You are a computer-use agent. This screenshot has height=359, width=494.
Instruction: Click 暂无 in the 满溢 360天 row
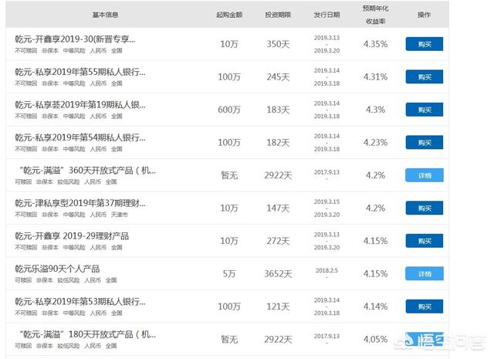point(229,175)
